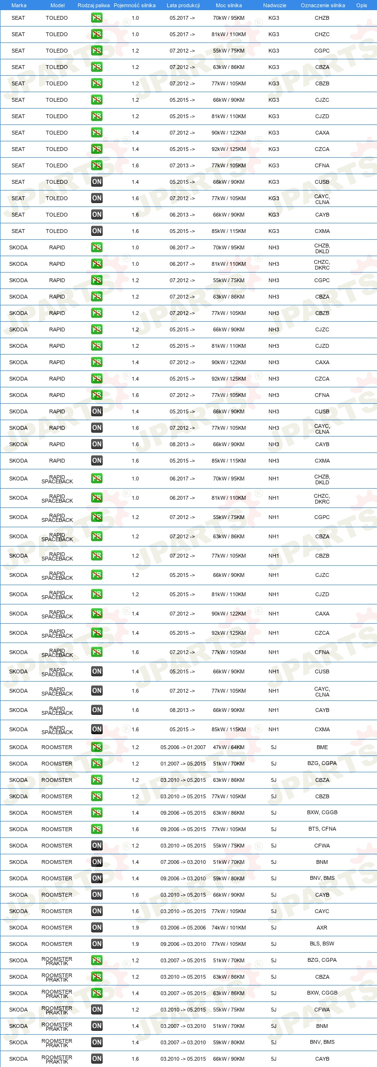Click ON icon for ROOMSTER PRAKTIK CAYB
377x1067 pixels.
tap(97, 1059)
